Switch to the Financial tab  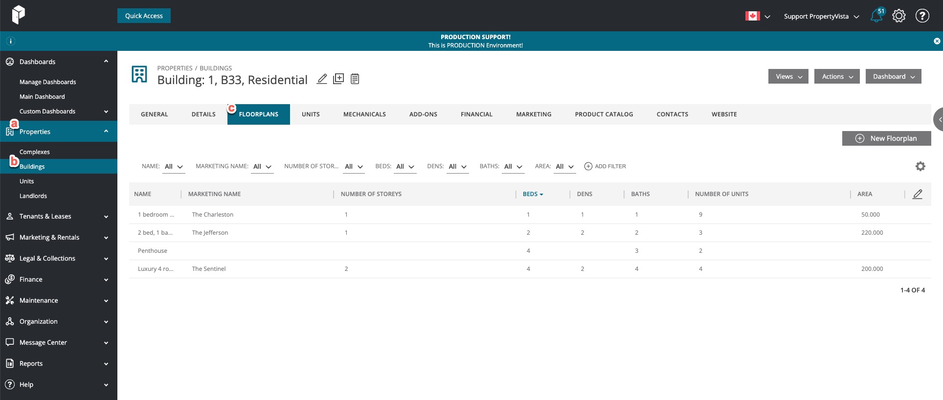476,114
